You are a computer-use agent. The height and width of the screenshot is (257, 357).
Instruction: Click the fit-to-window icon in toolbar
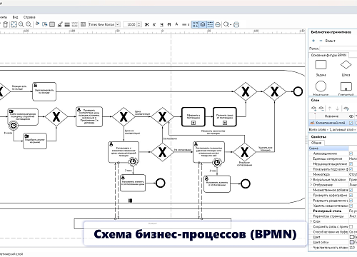point(14,24)
